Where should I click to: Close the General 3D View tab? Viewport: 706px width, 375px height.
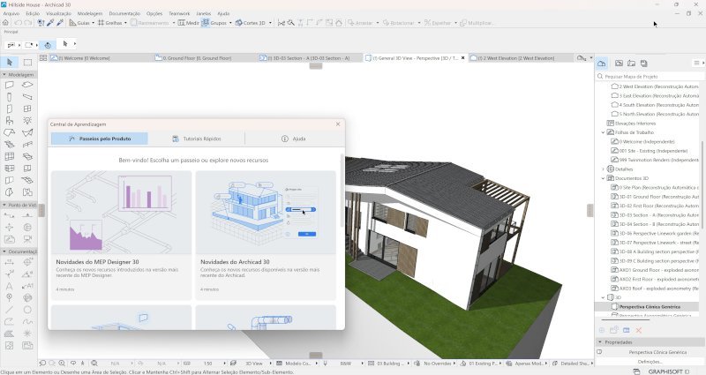462,58
